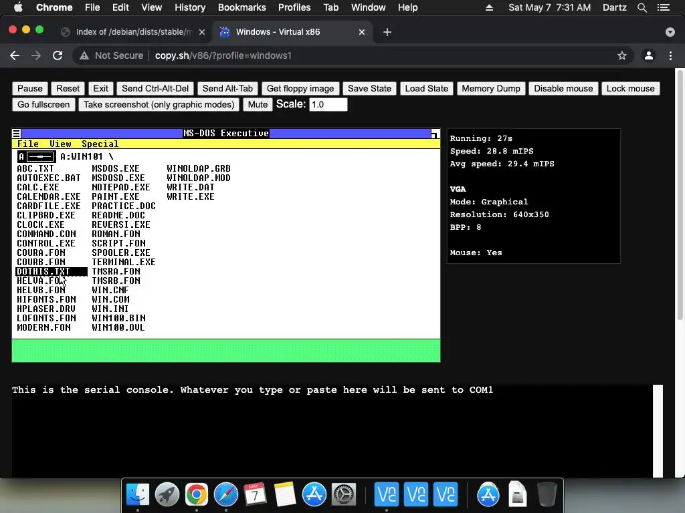Select CLOCK.EXE in the file list
Image resolution: width=685 pixels, height=513 pixels.
pyautogui.click(x=41, y=224)
